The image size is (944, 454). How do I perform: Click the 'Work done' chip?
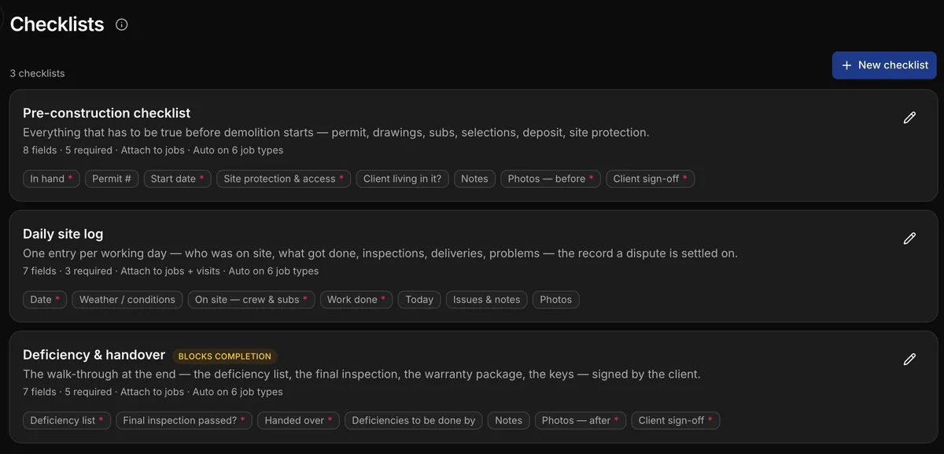356,300
